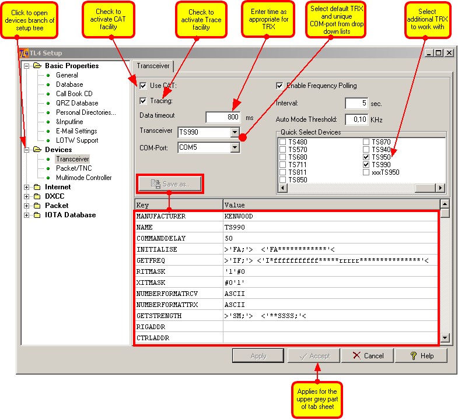The image size is (472, 420).
Task: Click the Packet folder icon
Action: (x=37, y=206)
